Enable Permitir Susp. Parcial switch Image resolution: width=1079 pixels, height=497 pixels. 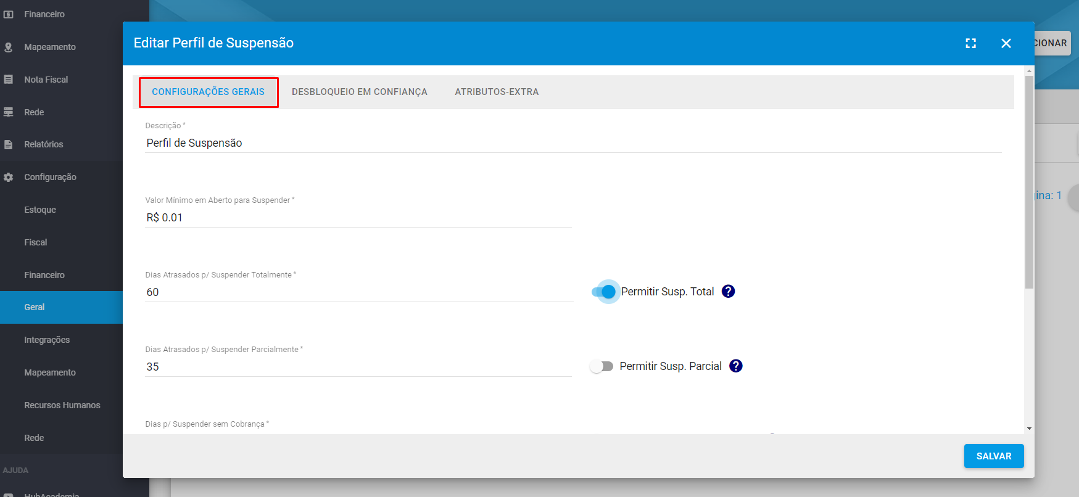click(x=601, y=366)
